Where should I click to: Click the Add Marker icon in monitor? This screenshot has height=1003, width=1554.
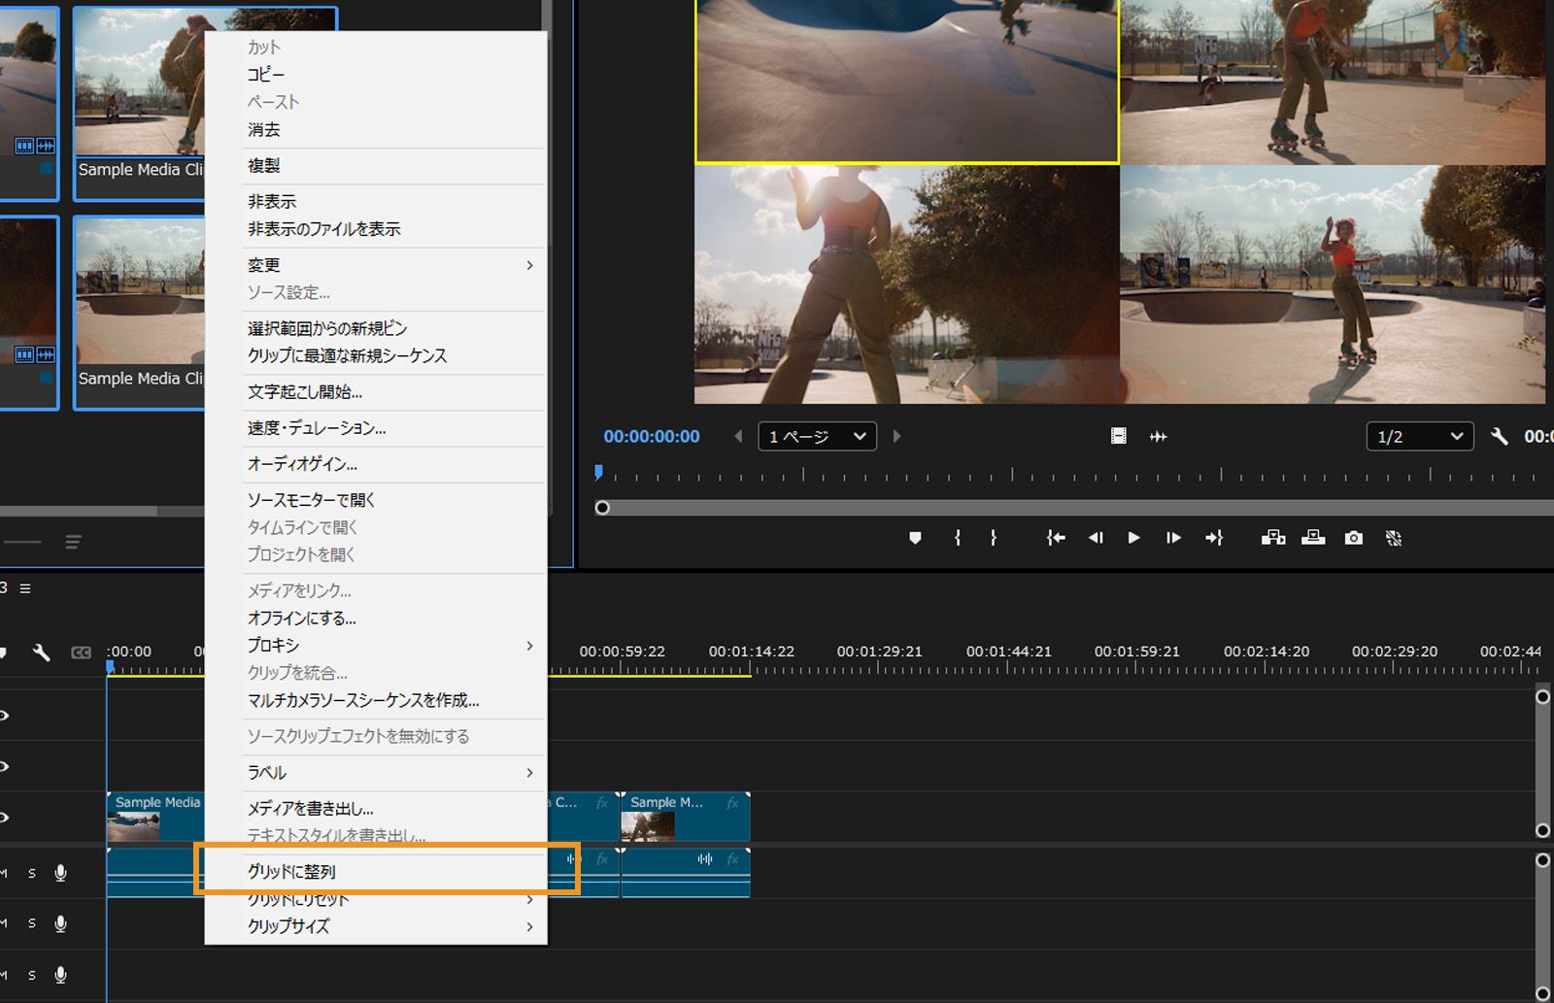pos(915,538)
